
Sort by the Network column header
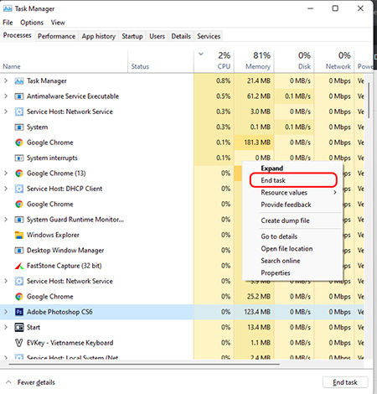coord(334,60)
